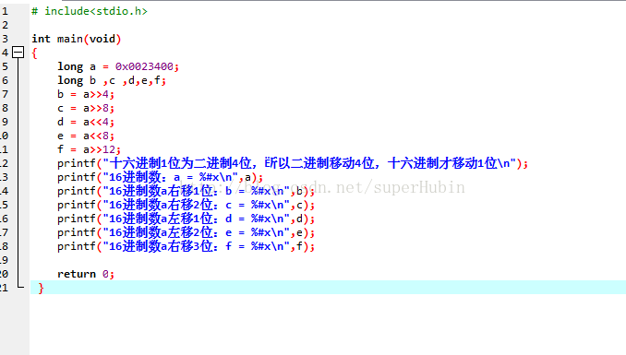Click the closing brace on highlighted line
The image size is (626, 355).
tap(41, 288)
